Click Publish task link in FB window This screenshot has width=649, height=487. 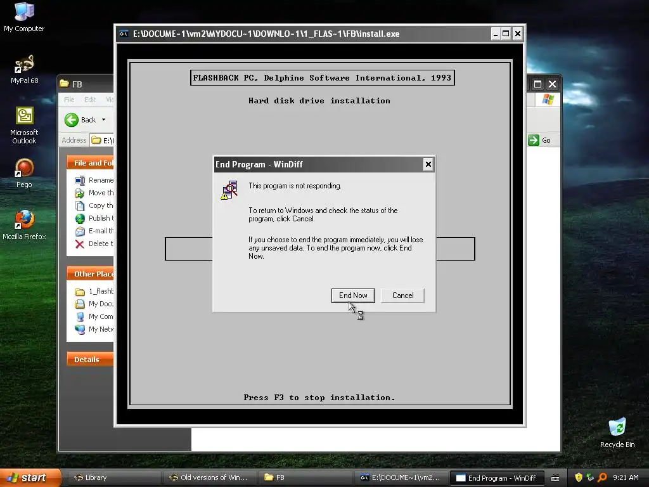94,218
